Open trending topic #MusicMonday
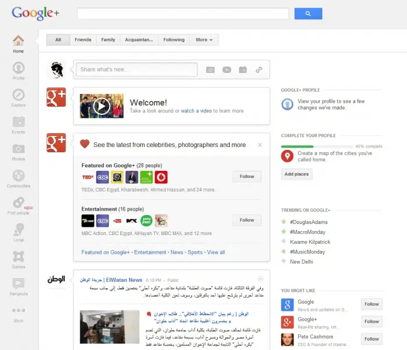The image size is (407, 350). click(307, 252)
